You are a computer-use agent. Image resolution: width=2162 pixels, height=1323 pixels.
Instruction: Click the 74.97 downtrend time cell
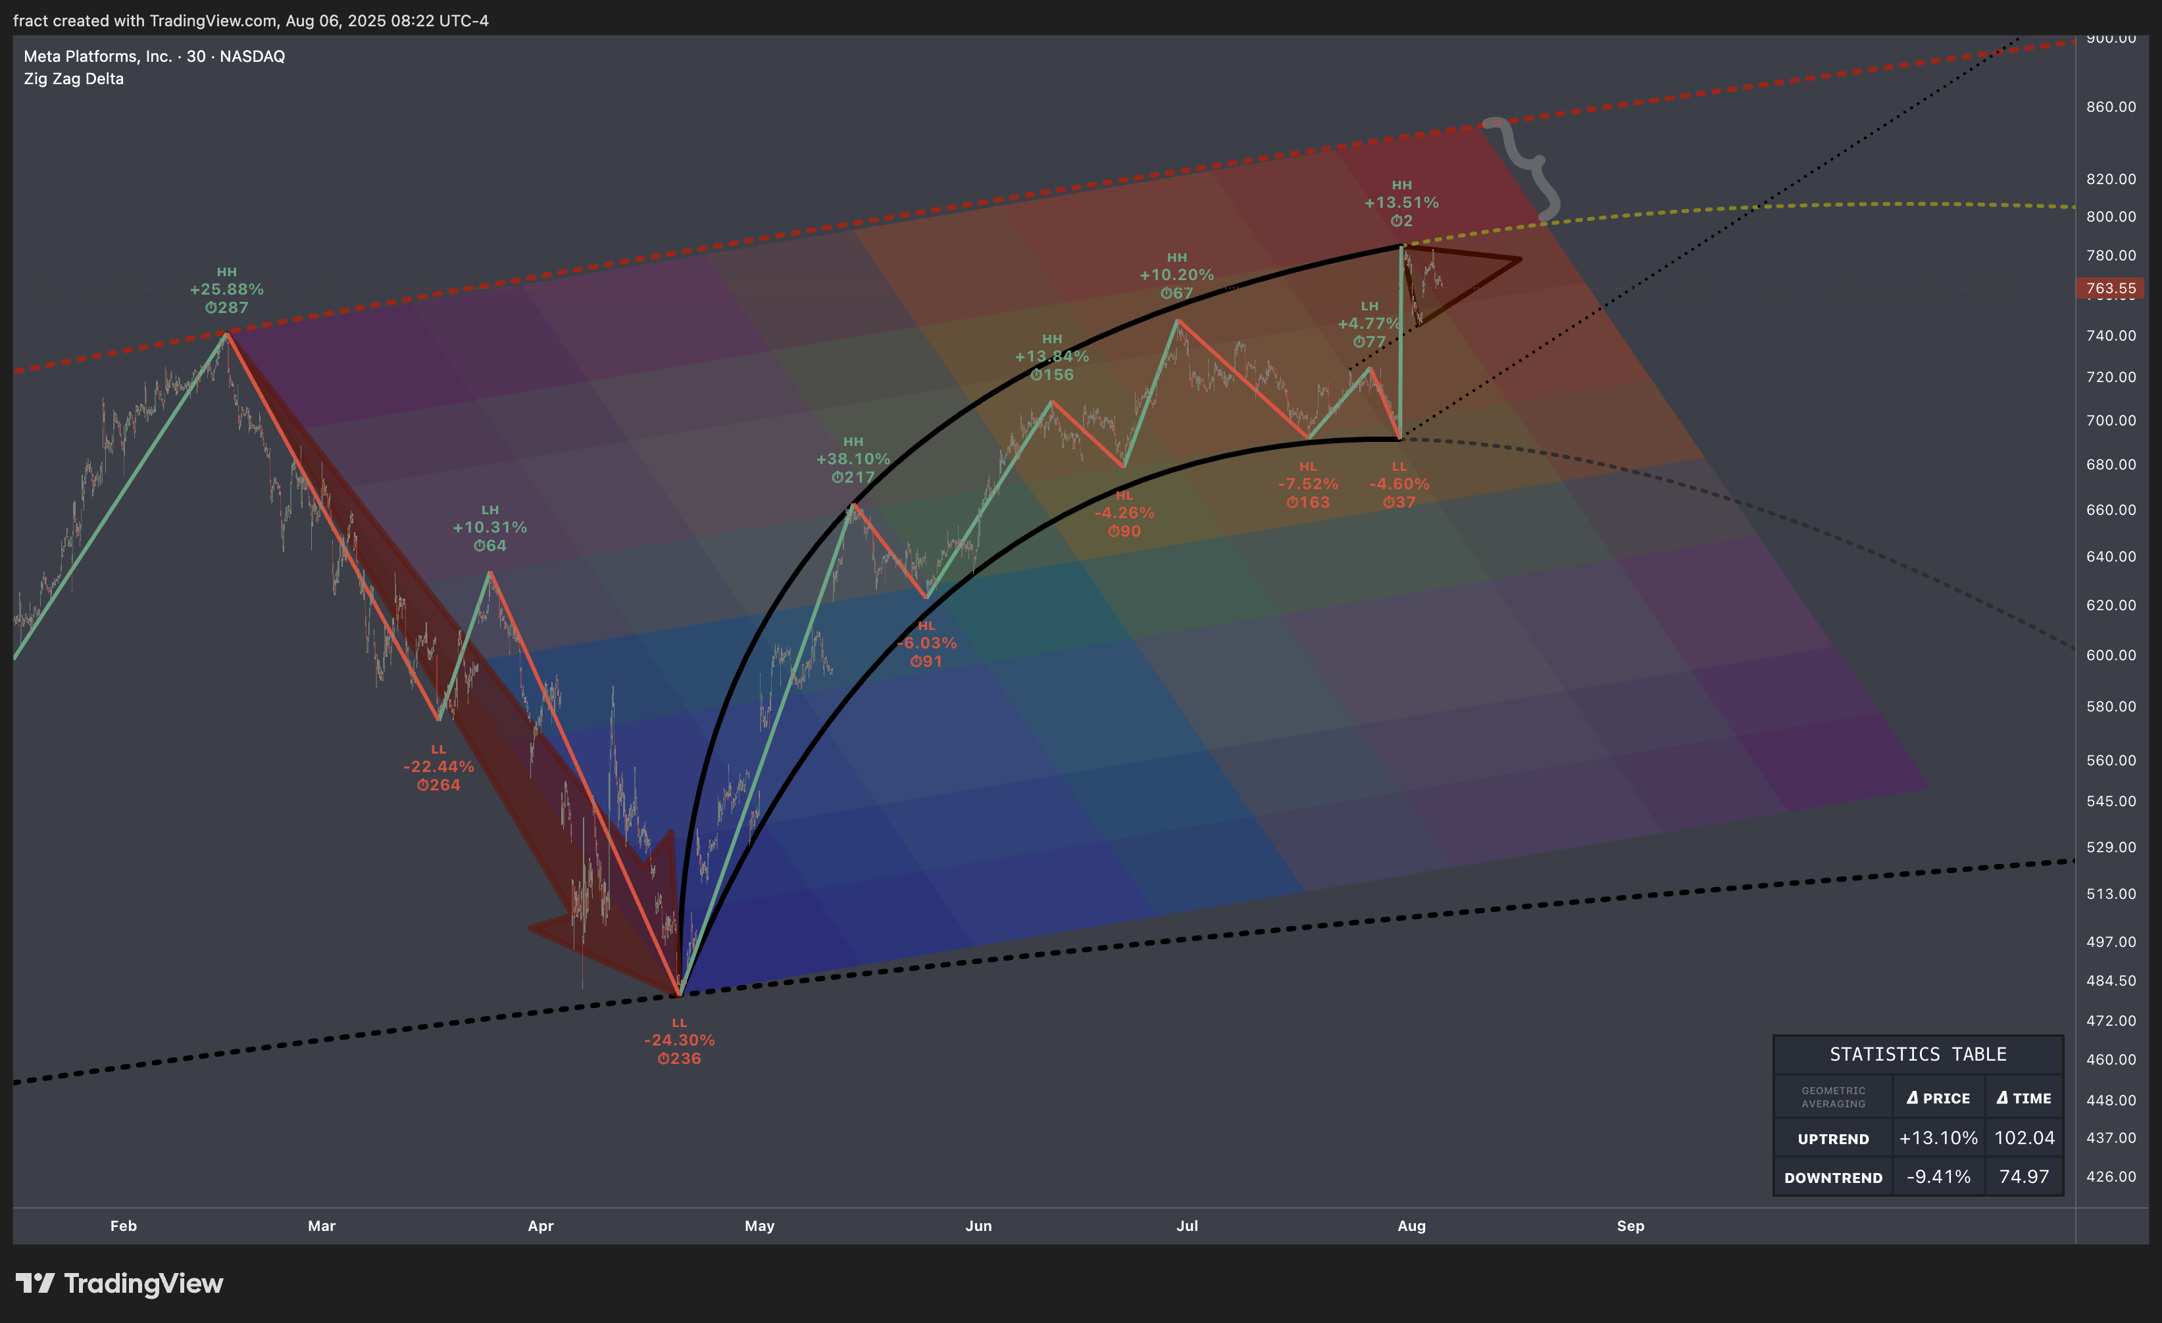pos(2023,1176)
